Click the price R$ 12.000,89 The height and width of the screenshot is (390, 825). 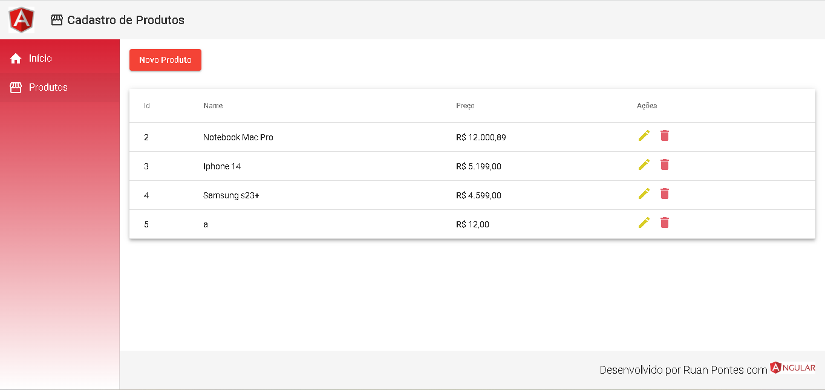(x=481, y=137)
